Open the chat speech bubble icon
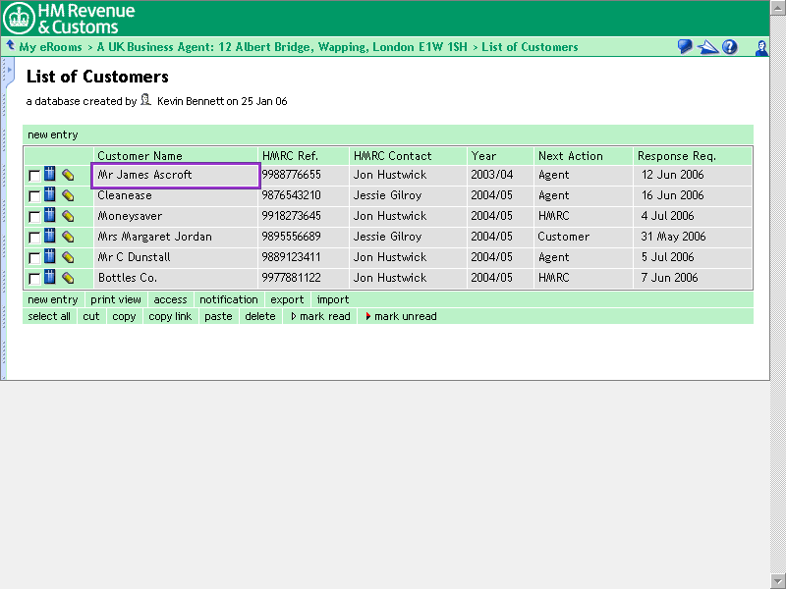The image size is (786, 589). 685,47
